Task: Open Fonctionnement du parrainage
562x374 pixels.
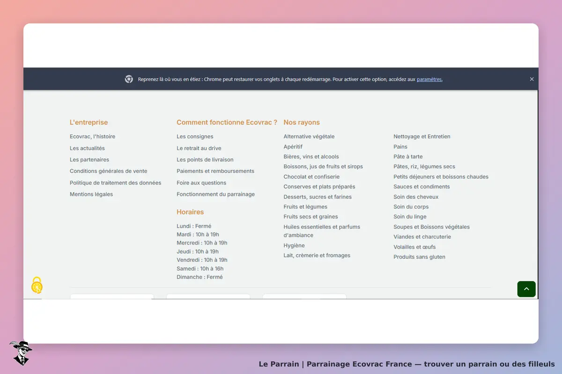Action: tap(216, 194)
